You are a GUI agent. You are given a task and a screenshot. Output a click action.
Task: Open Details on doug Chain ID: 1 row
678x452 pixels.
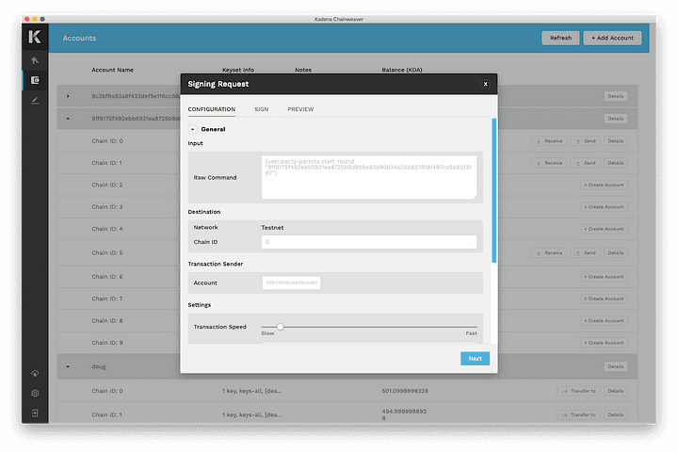tap(615, 414)
